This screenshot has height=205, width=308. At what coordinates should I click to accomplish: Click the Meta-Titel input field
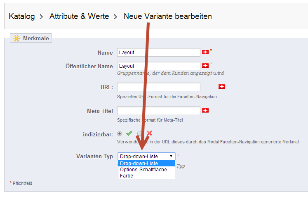click(x=158, y=111)
